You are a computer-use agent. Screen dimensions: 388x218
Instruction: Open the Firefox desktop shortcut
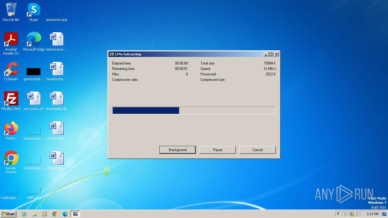tap(11, 131)
